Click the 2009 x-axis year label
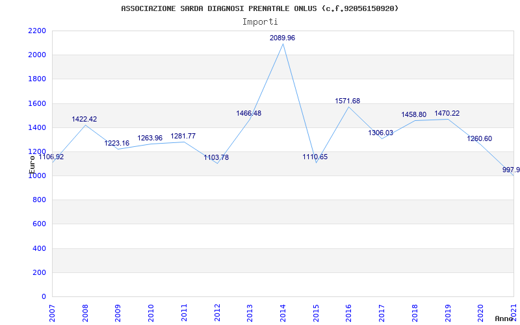520x325 pixels. click(118, 313)
